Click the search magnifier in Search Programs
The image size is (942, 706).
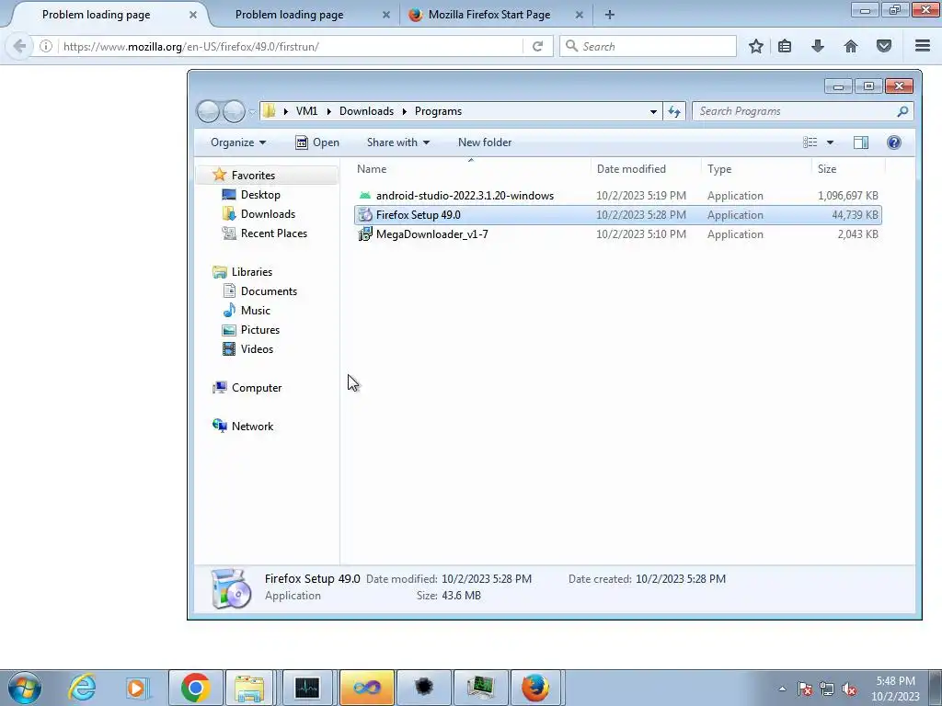point(902,111)
